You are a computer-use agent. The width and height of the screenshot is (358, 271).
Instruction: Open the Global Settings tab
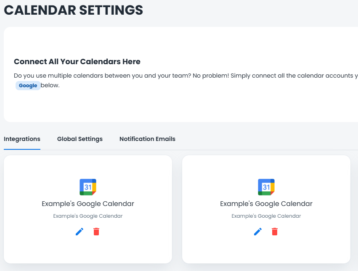(x=80, y=139)
